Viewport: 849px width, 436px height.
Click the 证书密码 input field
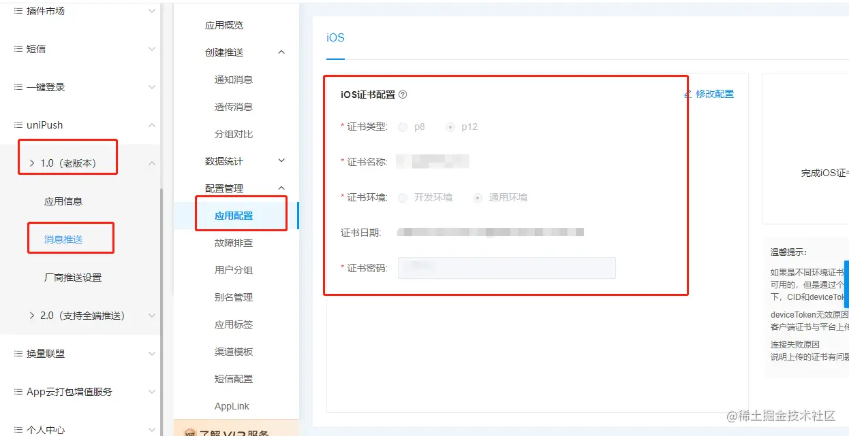[x=506, y=267]
